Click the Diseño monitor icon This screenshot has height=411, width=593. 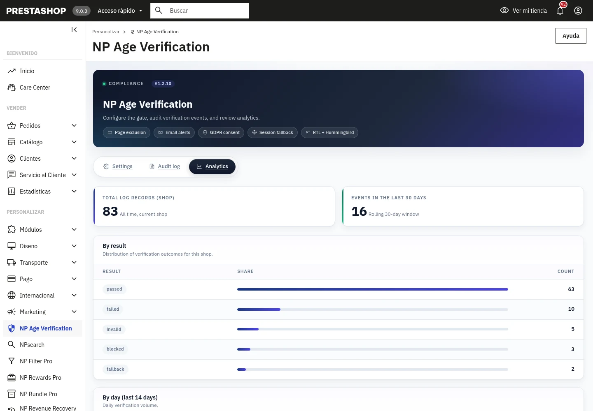pyautogui.click(x=12, y=246)
